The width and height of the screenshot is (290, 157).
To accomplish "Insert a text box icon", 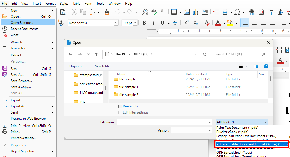I will pyautogui.click(x=205, y=12).
